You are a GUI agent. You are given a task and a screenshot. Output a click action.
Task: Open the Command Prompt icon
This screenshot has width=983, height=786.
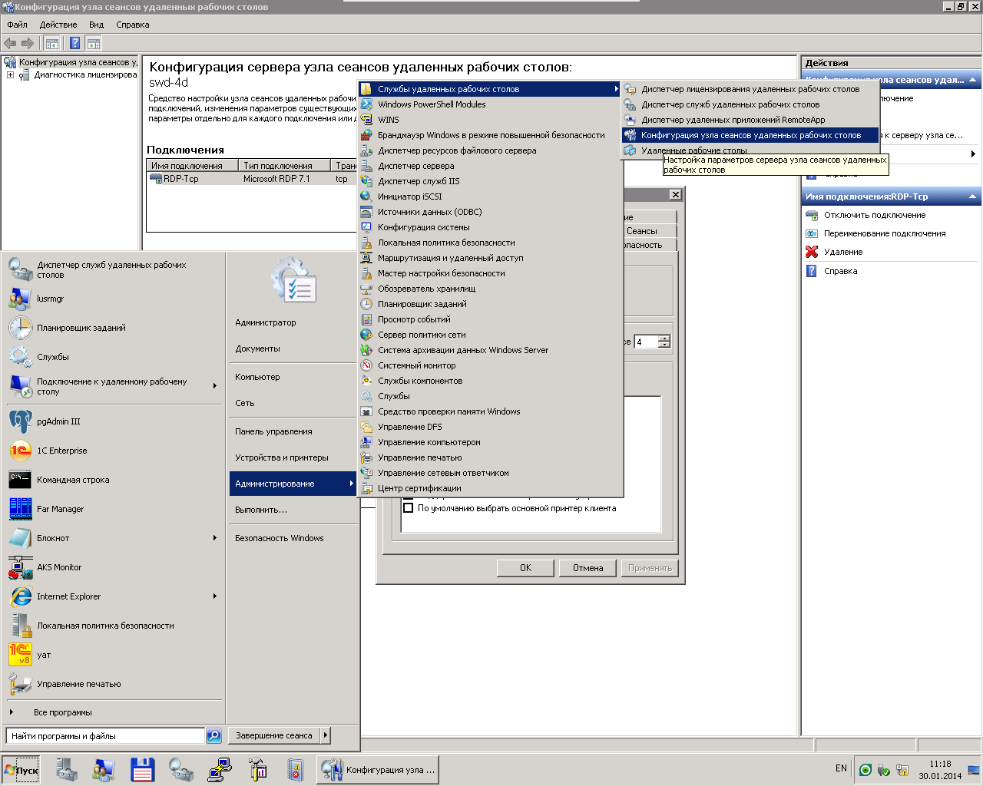[20, 480]
